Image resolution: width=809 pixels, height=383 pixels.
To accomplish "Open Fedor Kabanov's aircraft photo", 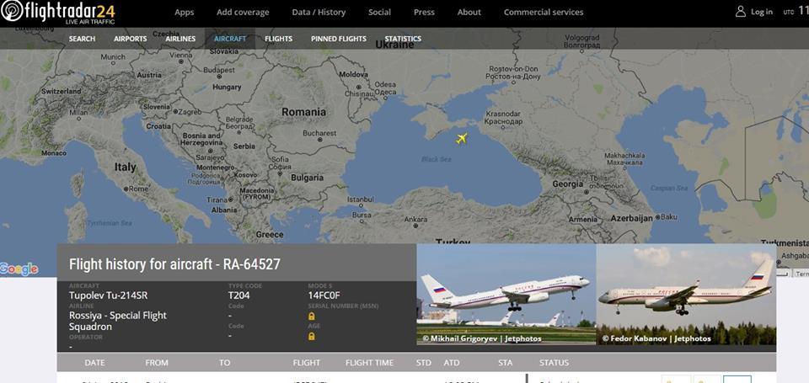I will tap(686, 295).
